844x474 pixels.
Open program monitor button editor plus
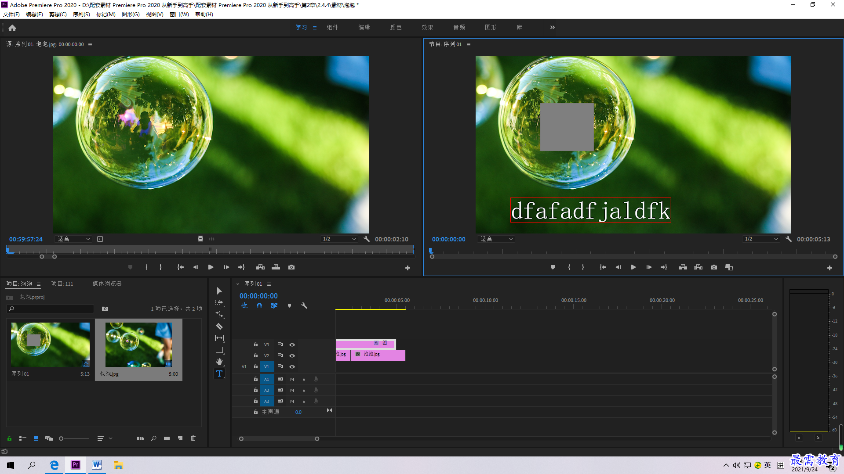[829, 268]
